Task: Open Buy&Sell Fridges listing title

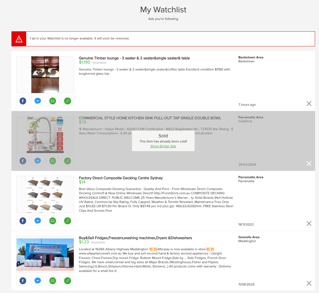Action: (x=135, y=238)
